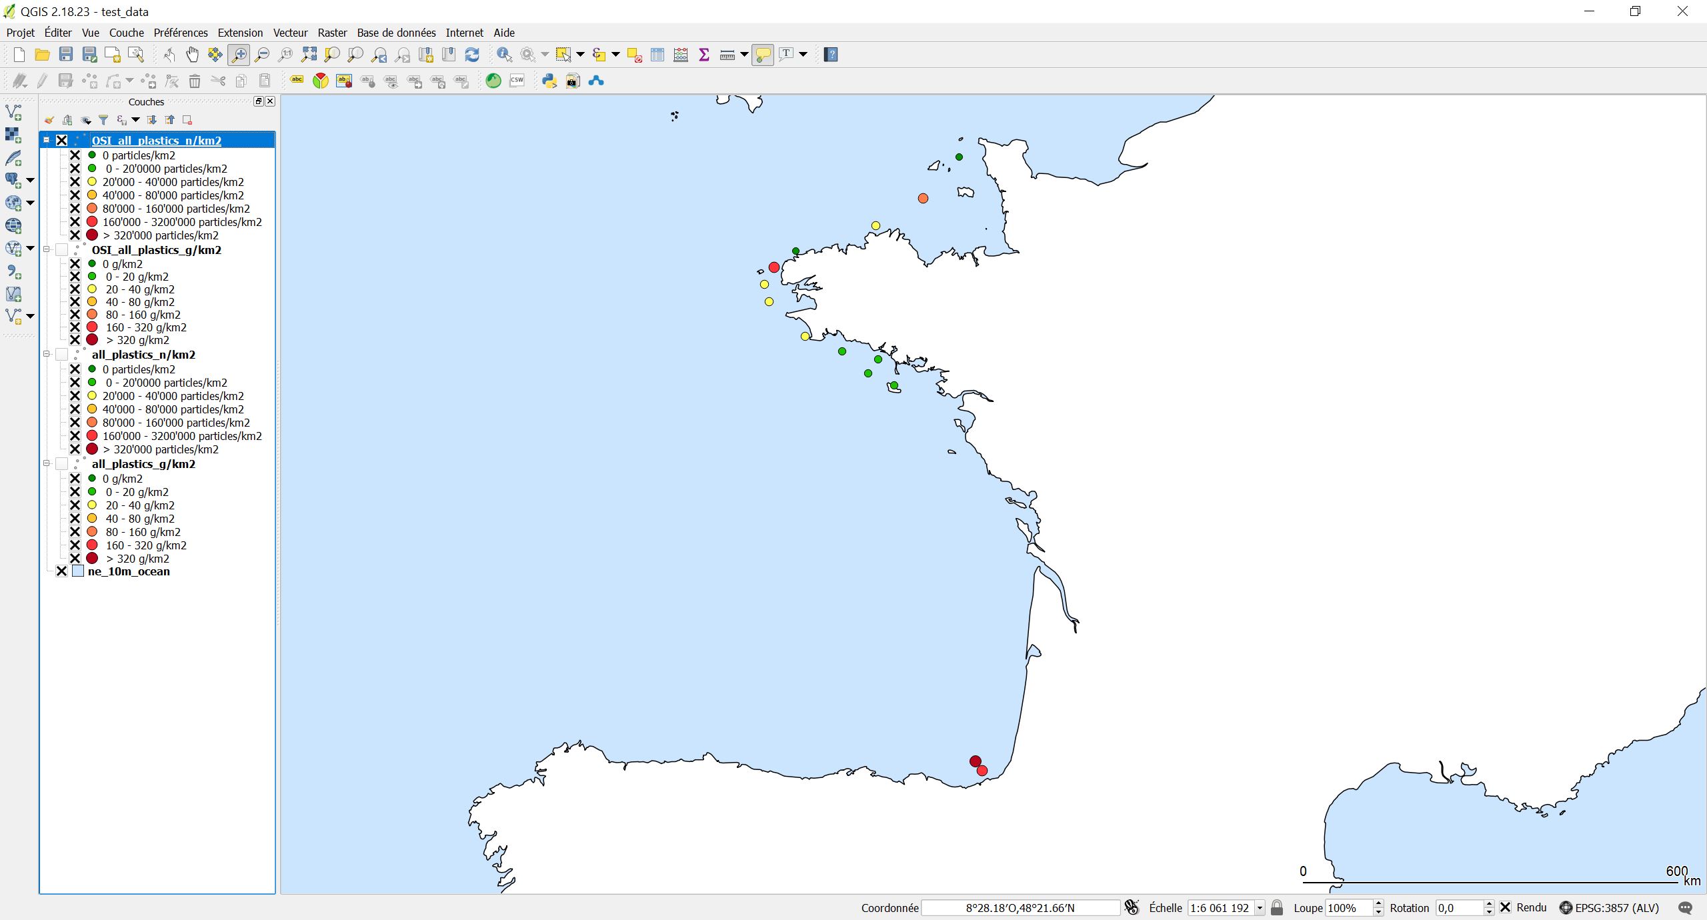Collapse the OSI_all_plastics_n/km2 layer tree
The height and width of the screenshot is (920, 1707).
coord(47,140)
